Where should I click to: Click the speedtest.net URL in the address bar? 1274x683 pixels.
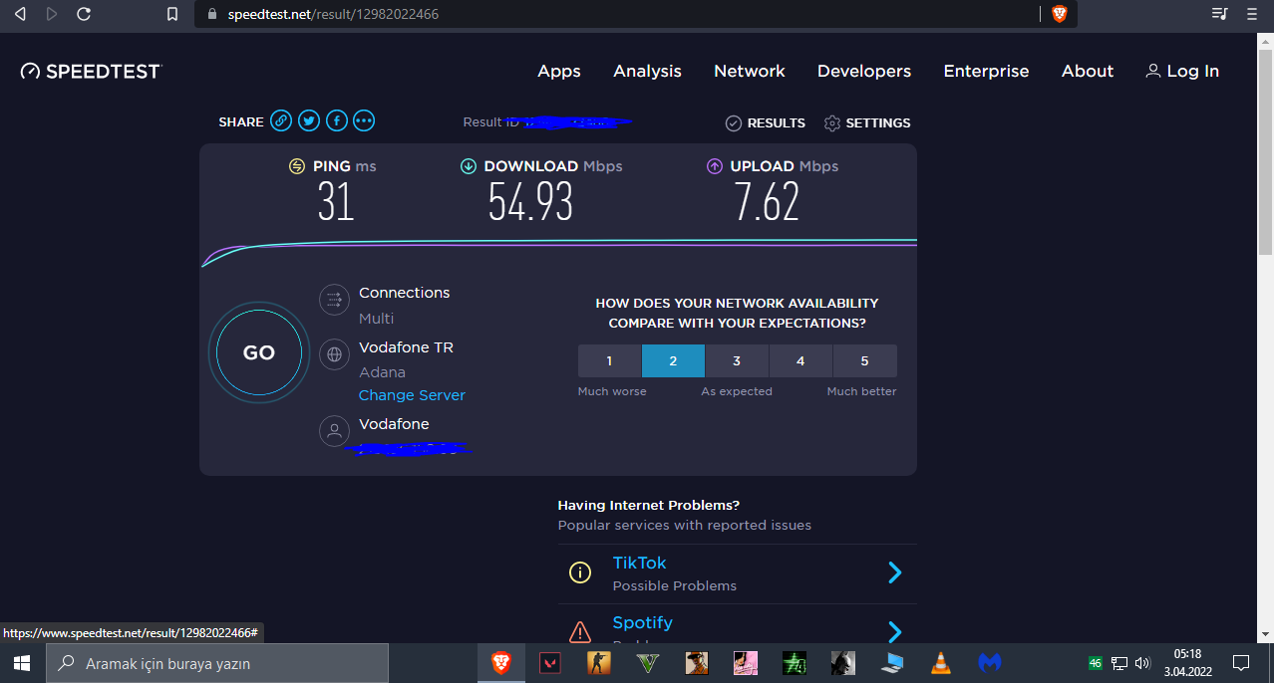[333, 14]
